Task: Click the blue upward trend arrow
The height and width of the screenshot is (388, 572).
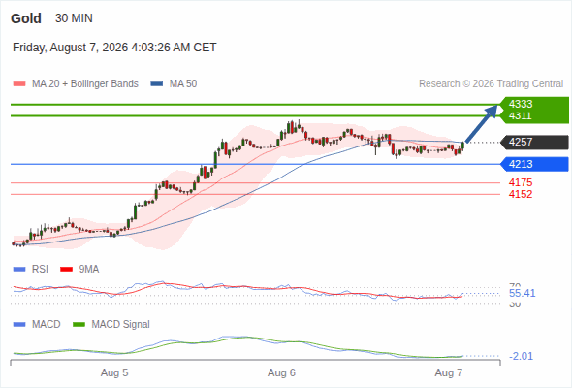Action: (x=482, y=123)
